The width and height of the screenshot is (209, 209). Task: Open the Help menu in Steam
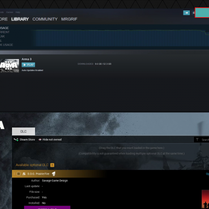[18, 12]
